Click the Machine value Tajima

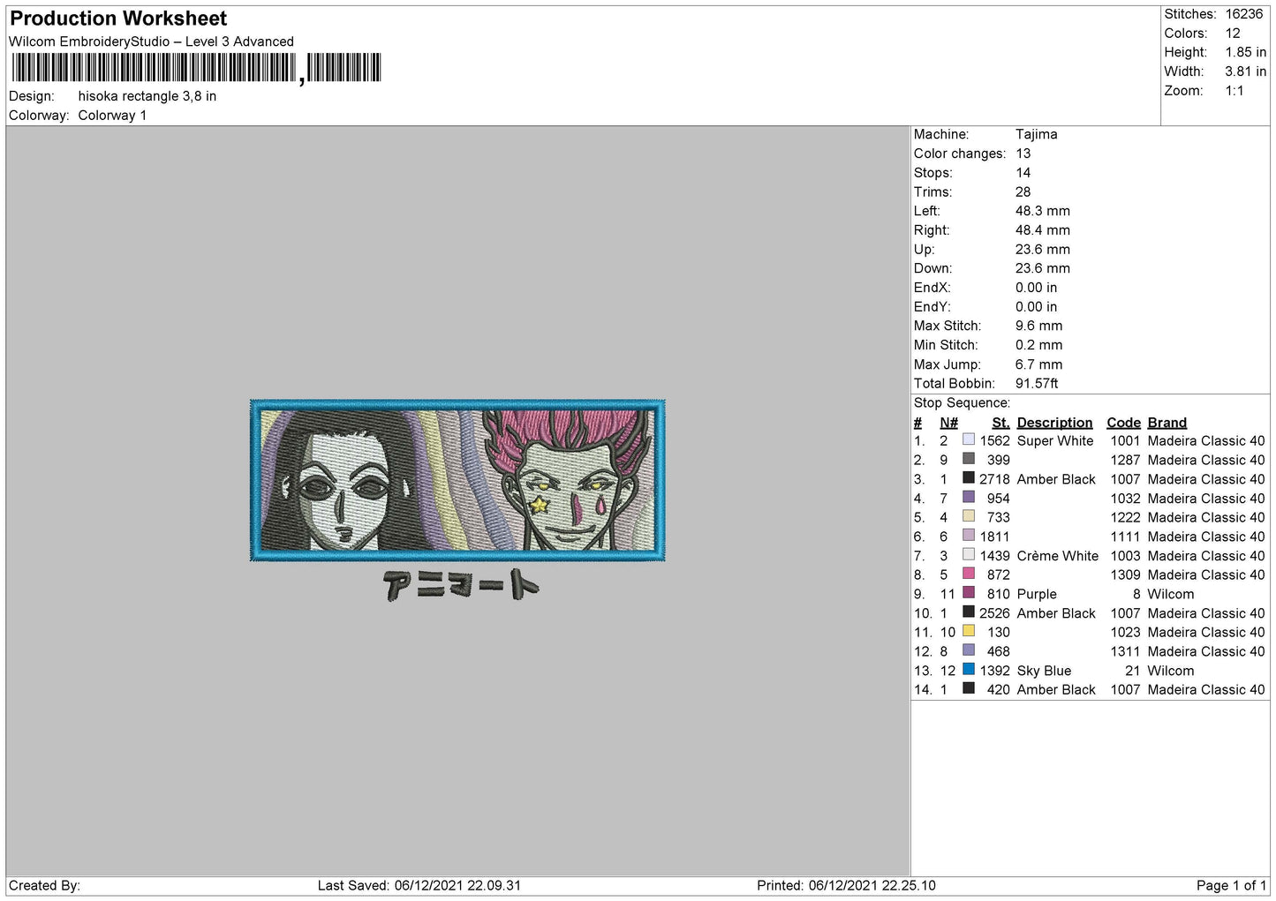[1036, 134]
